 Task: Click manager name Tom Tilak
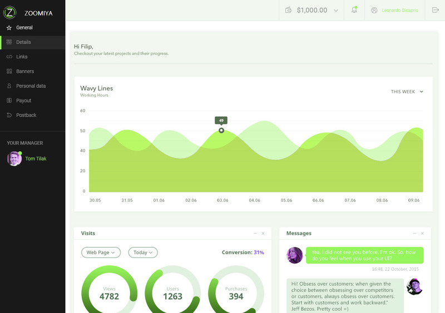pyautogui.click(x=36, y=158)
